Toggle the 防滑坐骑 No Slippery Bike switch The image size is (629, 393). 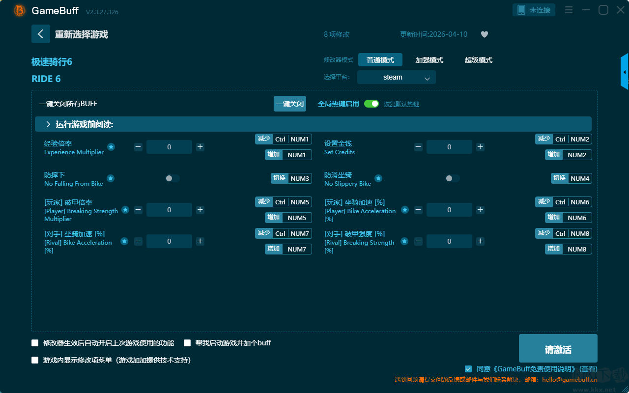coord(453,178)
